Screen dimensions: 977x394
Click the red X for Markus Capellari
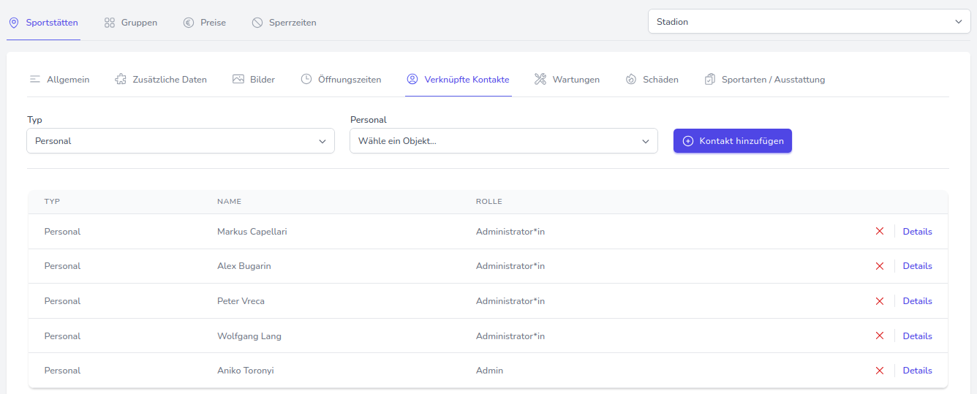[x=880, y=232]
